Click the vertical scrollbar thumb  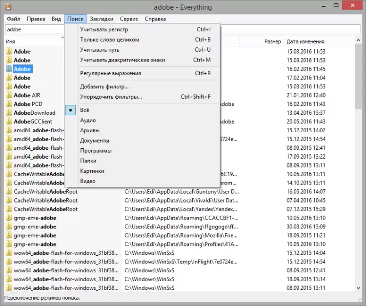tap(358, 77)
